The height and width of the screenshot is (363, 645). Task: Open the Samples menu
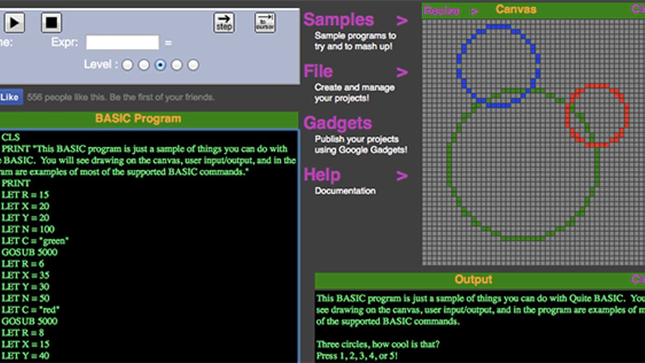tap(339, 20)
